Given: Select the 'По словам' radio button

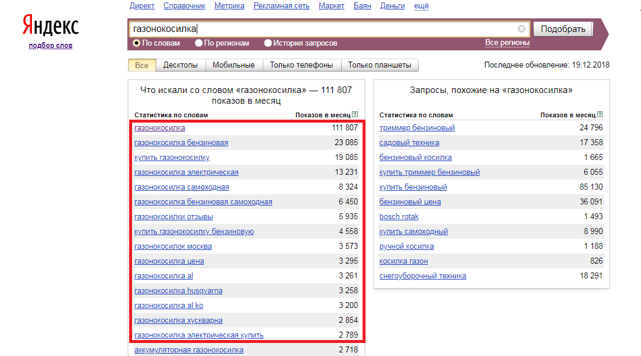Looking at the screenshot, I should [137, 43].
